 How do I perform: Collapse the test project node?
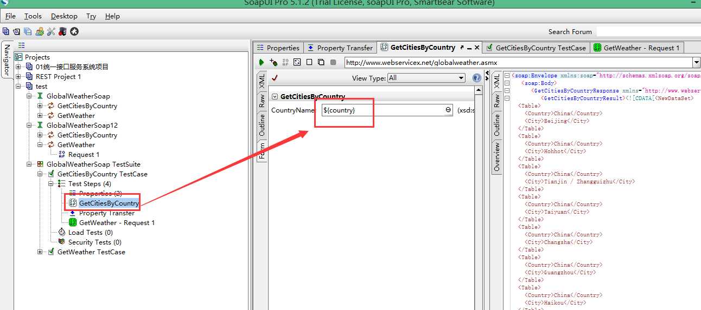click(18, 86)
